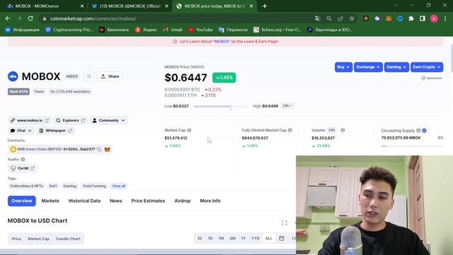The image size is (453, 255).
Task: Open the Markets tab
Action: pos(50,201)
